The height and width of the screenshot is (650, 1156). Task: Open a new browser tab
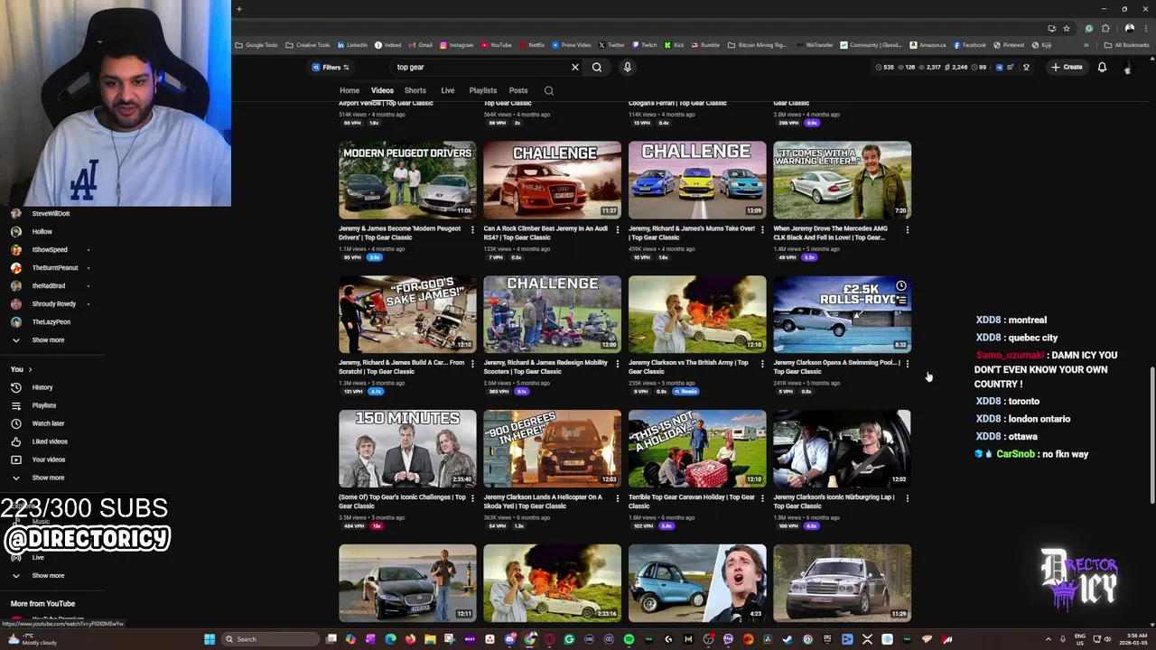(238, 9)
